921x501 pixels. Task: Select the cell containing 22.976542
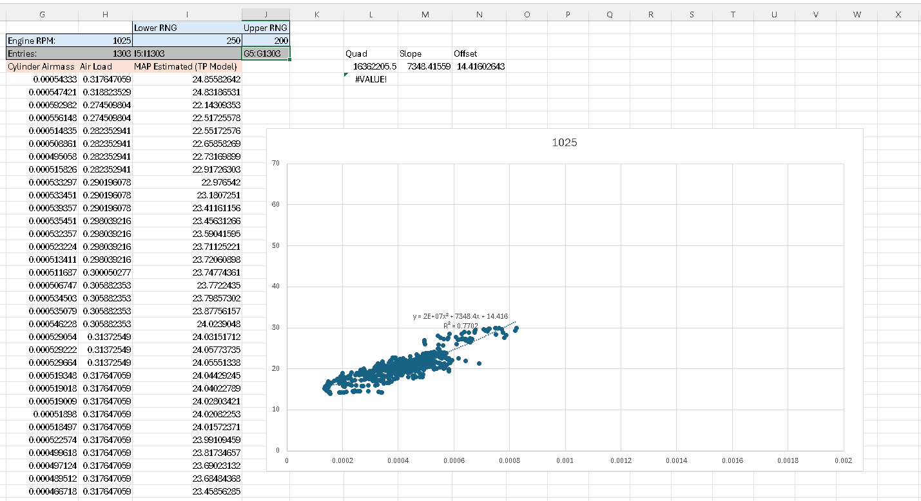click(187, 182)
